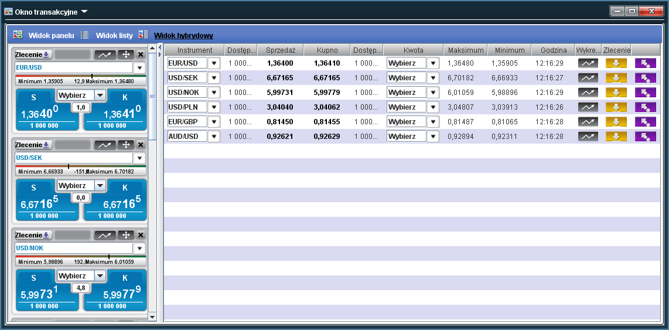Open Kwota dropdown in EUR/GBP row
The width and height of the screenshot is (669, 330).
(x=433, y=122)
